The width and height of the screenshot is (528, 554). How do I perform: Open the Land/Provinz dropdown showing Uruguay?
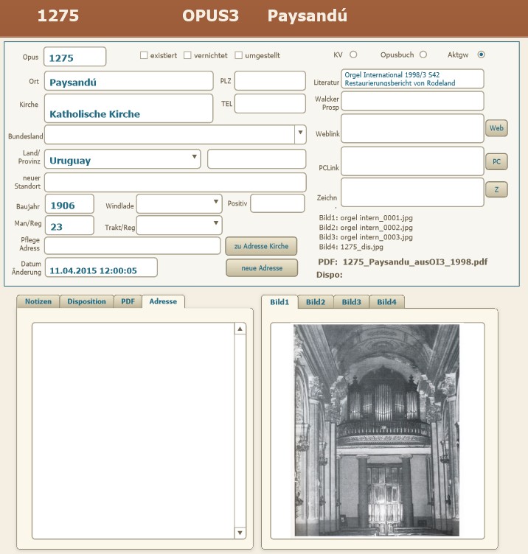[195, 157]
